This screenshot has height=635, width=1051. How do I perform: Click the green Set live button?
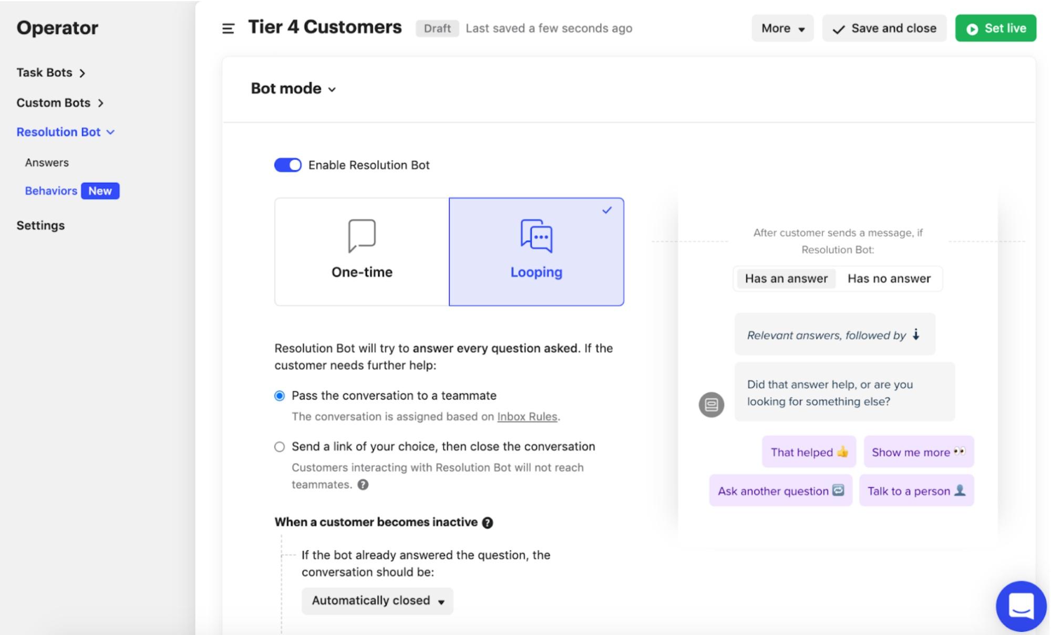point(996,28)
